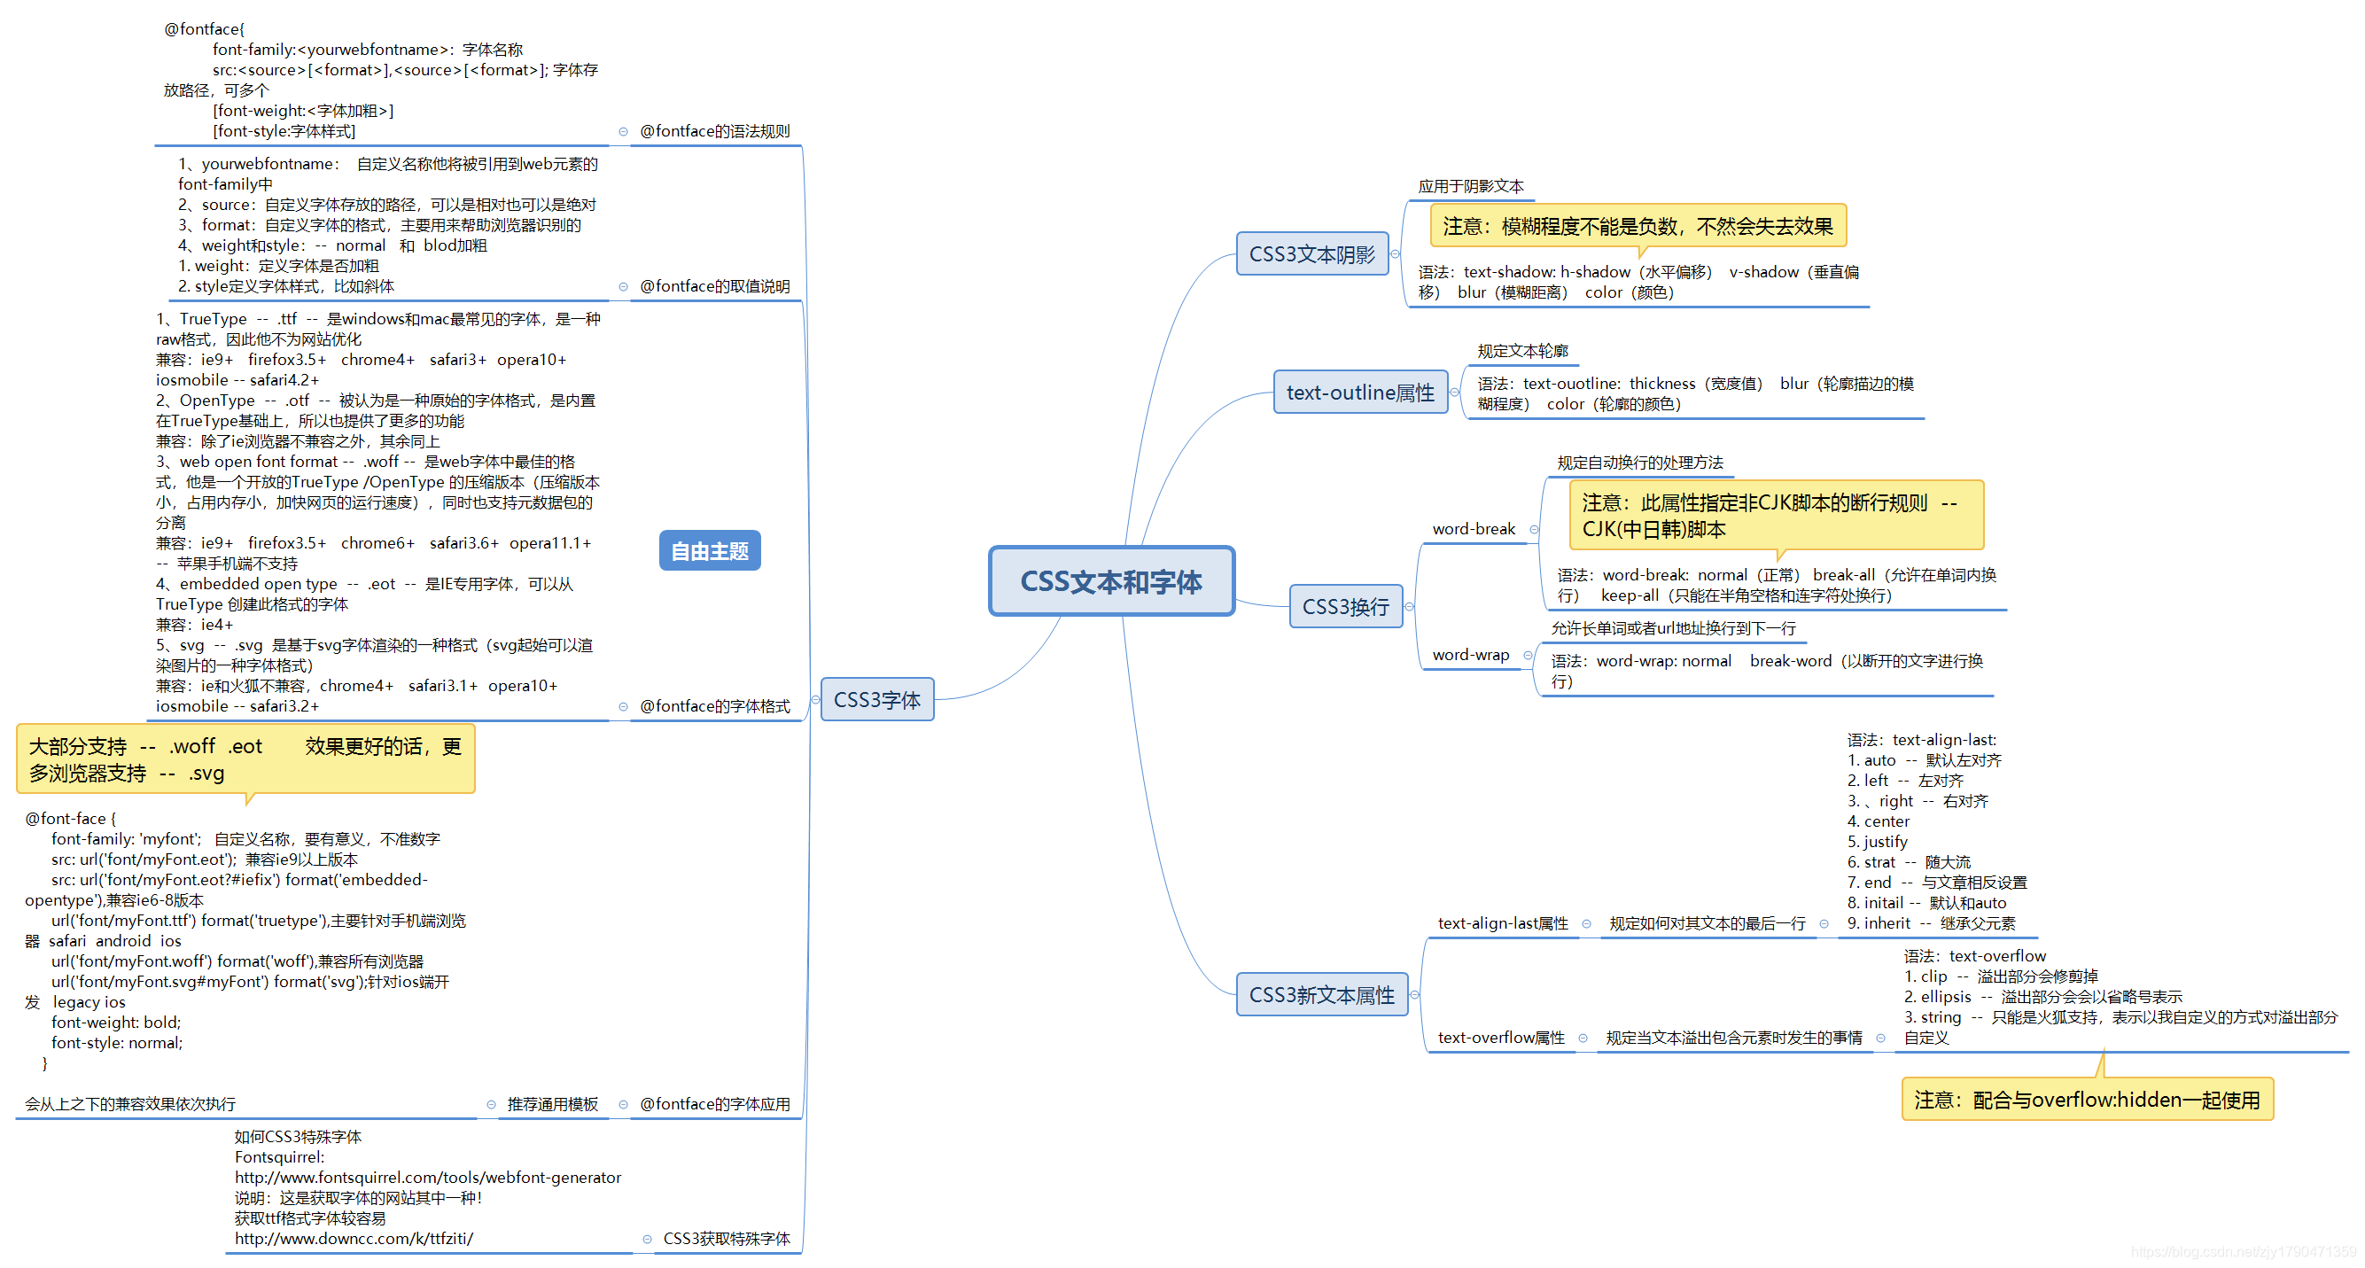Collapse the word-wrap subtopic circle toggle

click(x=1528, y=655)
